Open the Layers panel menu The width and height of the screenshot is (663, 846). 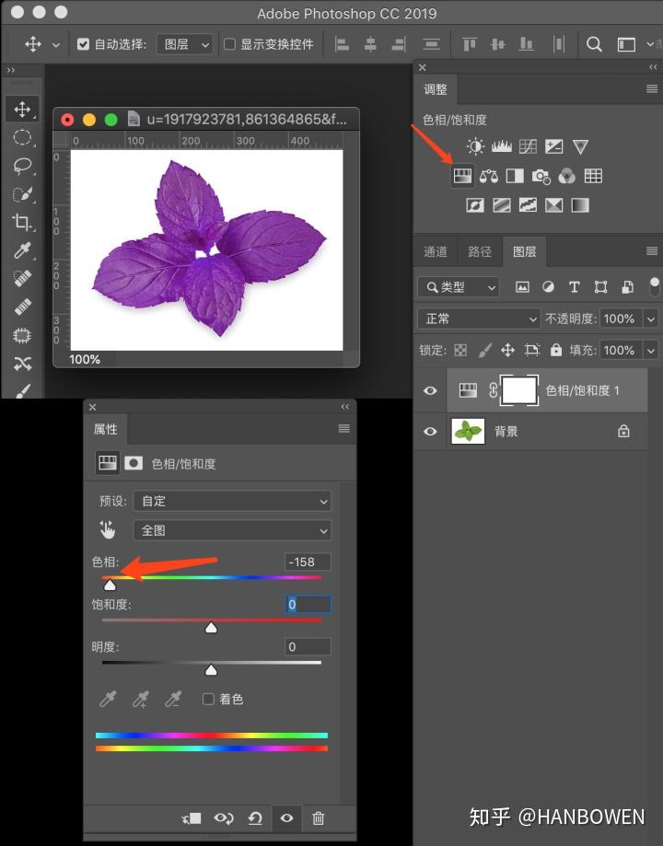click(652, 251)
